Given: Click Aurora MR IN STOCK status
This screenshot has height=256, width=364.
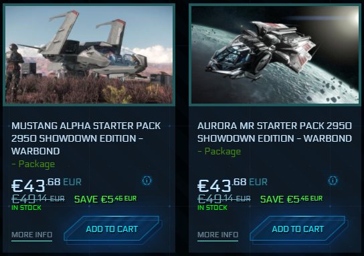Looking at the screenshot, I should coord(212,207).
